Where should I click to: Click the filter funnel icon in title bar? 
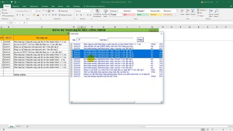pos(12,2)
